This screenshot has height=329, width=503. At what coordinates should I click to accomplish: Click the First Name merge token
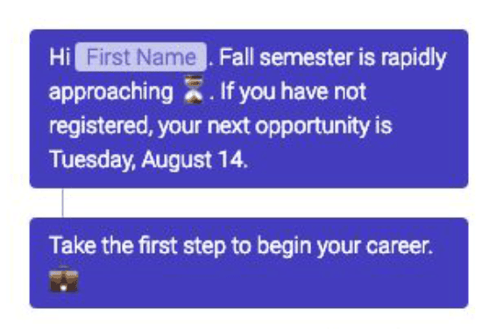coord(140,57)
